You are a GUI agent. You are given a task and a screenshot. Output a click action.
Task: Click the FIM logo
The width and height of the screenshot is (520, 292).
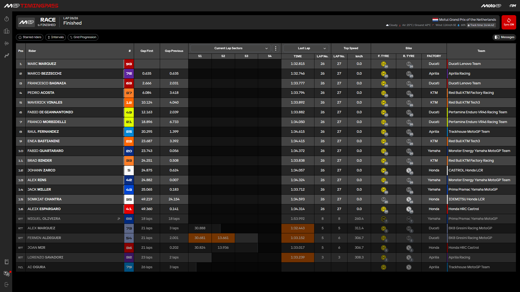513,6
